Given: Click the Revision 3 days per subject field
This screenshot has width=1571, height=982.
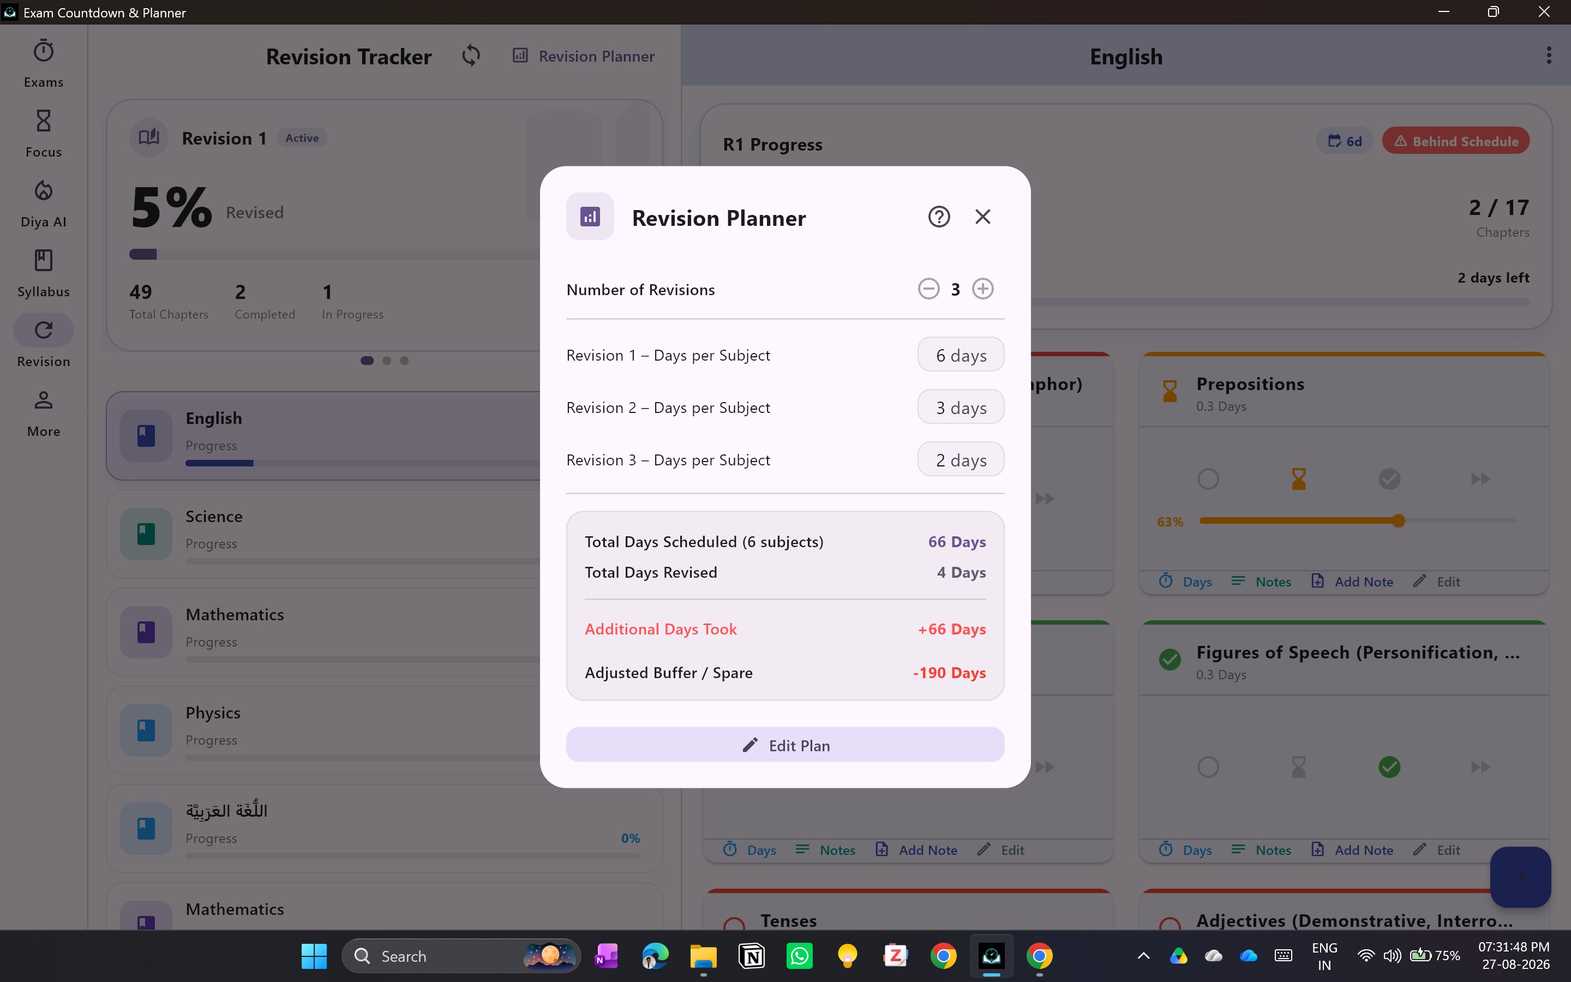Looking at the screenshot, I should coord(961,460).
